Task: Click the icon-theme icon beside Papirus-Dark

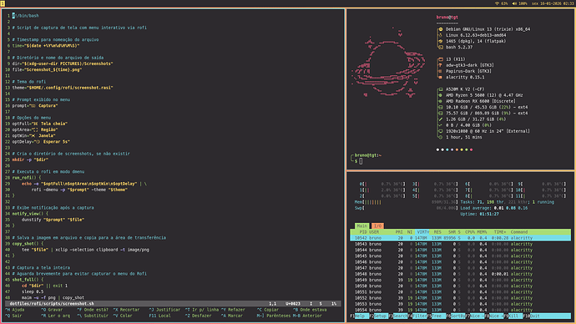Action: point(441,71)
